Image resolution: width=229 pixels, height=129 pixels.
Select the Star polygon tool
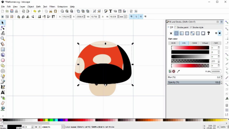tap(3, 66)
